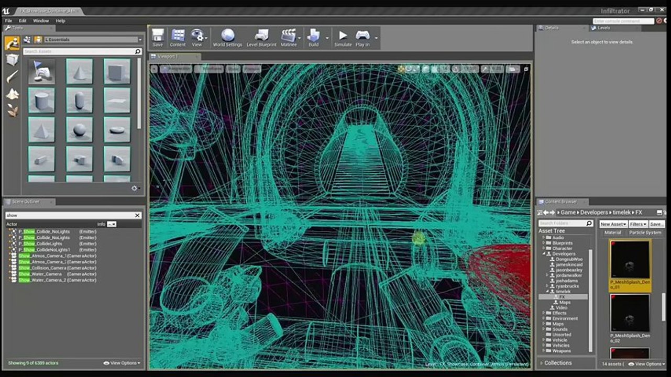Open the View toolbar dropdown arrow
Screen dimensions: 671x377
coord(206,38)
